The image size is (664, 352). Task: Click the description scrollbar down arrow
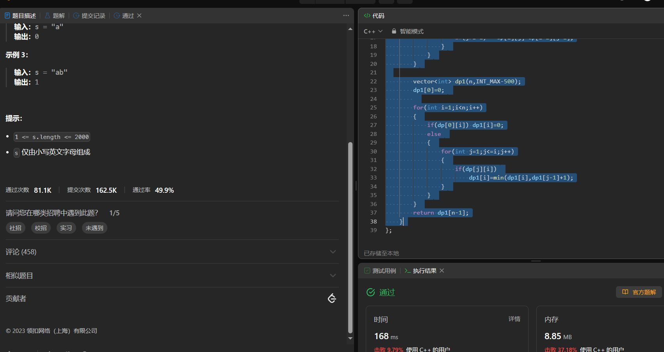click(x=350, y=338)
